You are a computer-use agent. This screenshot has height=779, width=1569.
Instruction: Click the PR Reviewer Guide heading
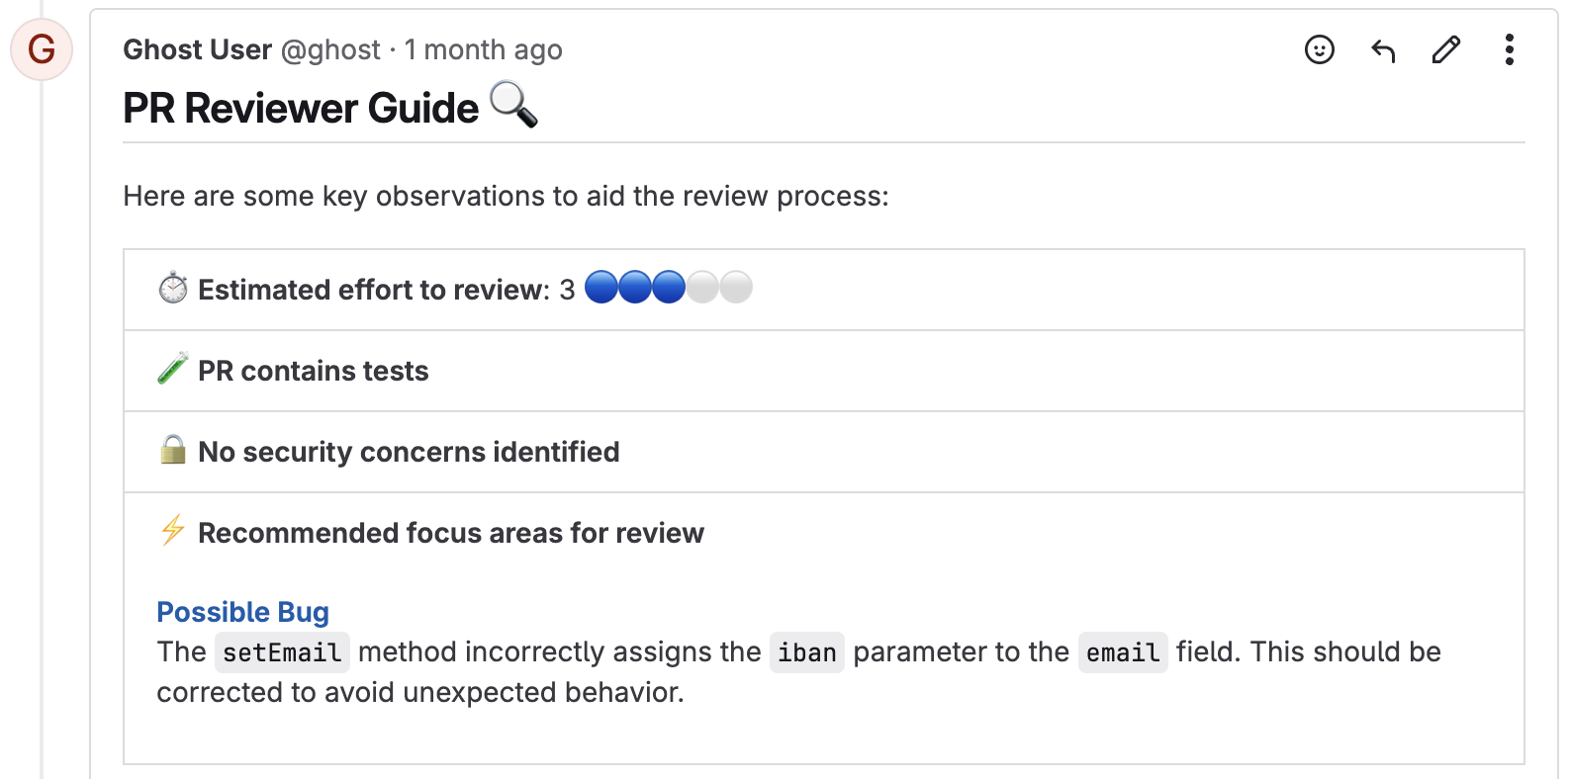(x=301, y=108)
